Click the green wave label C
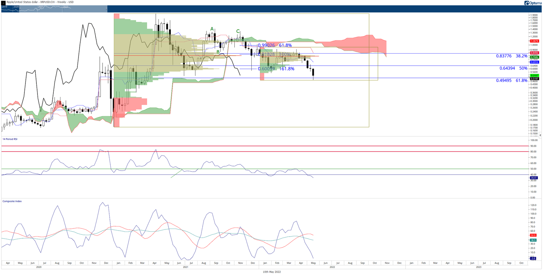 click(238, 31)
